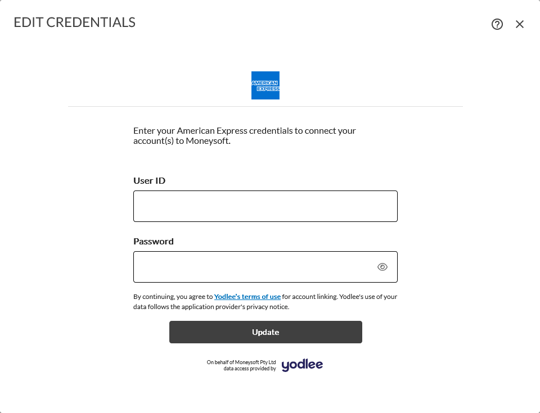
Task: Click the "data access provided by" text
Action: tap(249, 369)
